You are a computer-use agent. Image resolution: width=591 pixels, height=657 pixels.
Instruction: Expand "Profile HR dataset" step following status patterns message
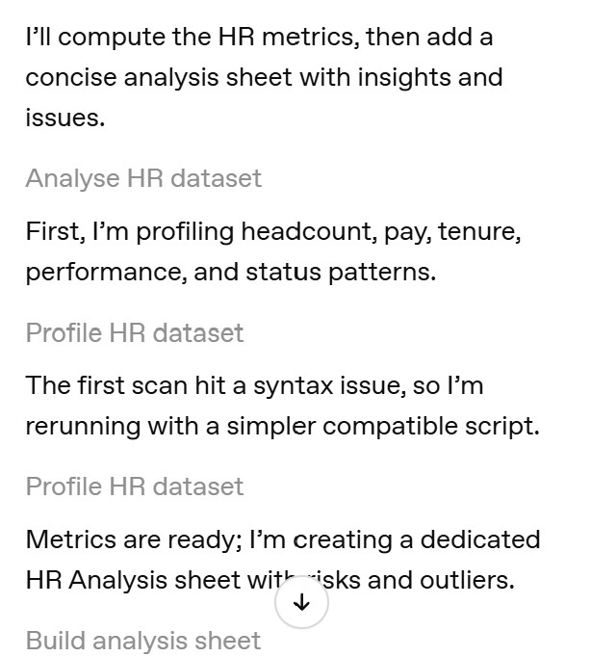pyautogui.click(x=135, y=333)
